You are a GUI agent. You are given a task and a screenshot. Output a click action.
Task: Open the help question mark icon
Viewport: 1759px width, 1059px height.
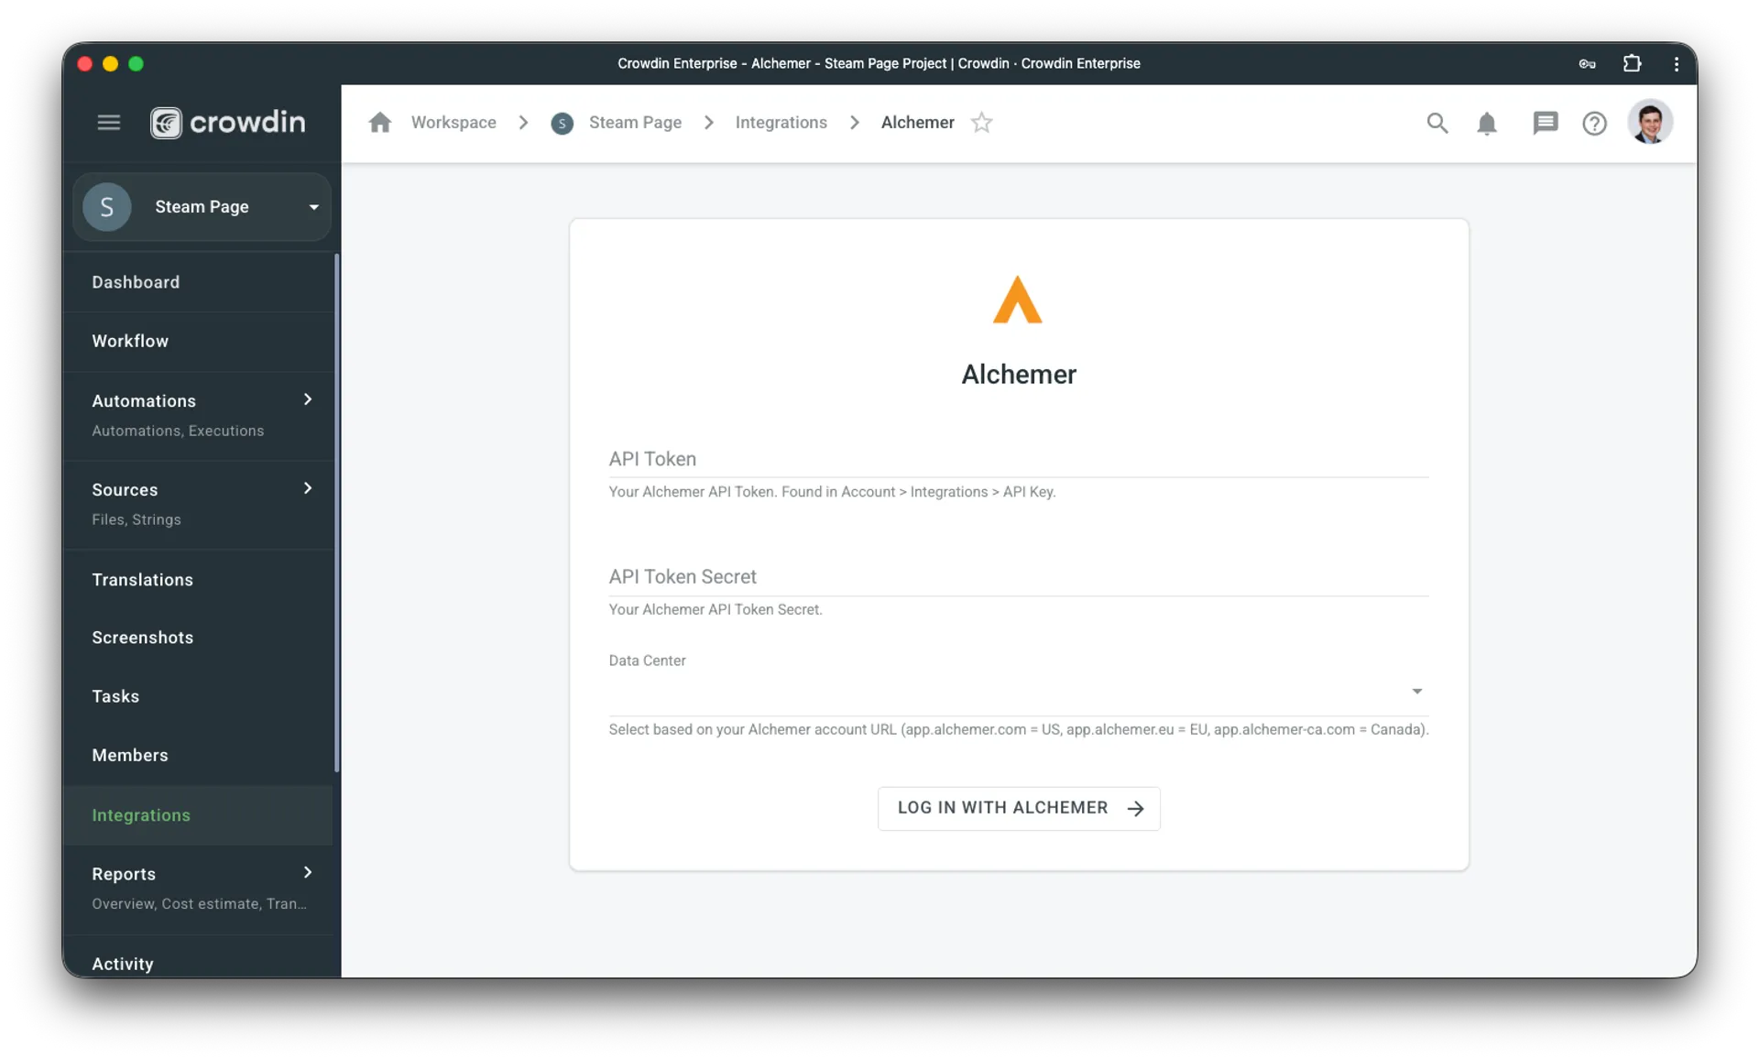coord(1594,122)
